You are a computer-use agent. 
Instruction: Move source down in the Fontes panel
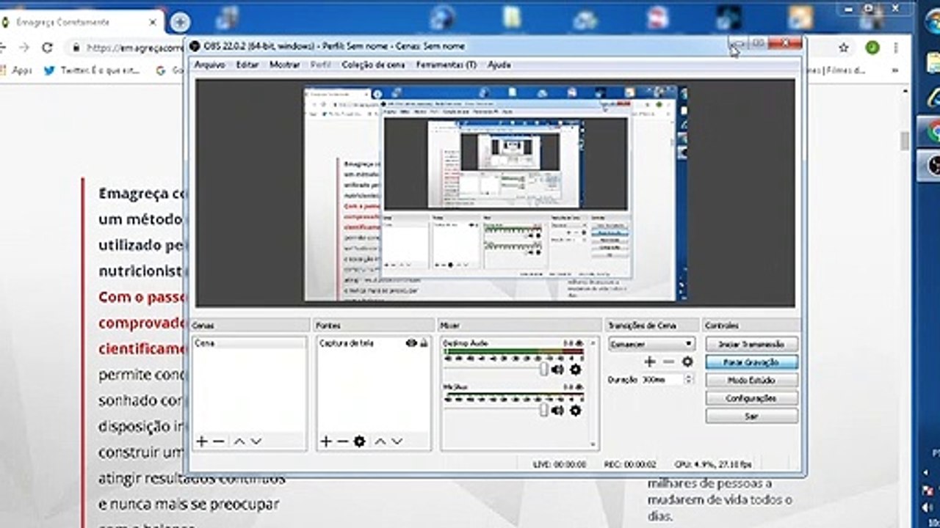click(397, 441)
